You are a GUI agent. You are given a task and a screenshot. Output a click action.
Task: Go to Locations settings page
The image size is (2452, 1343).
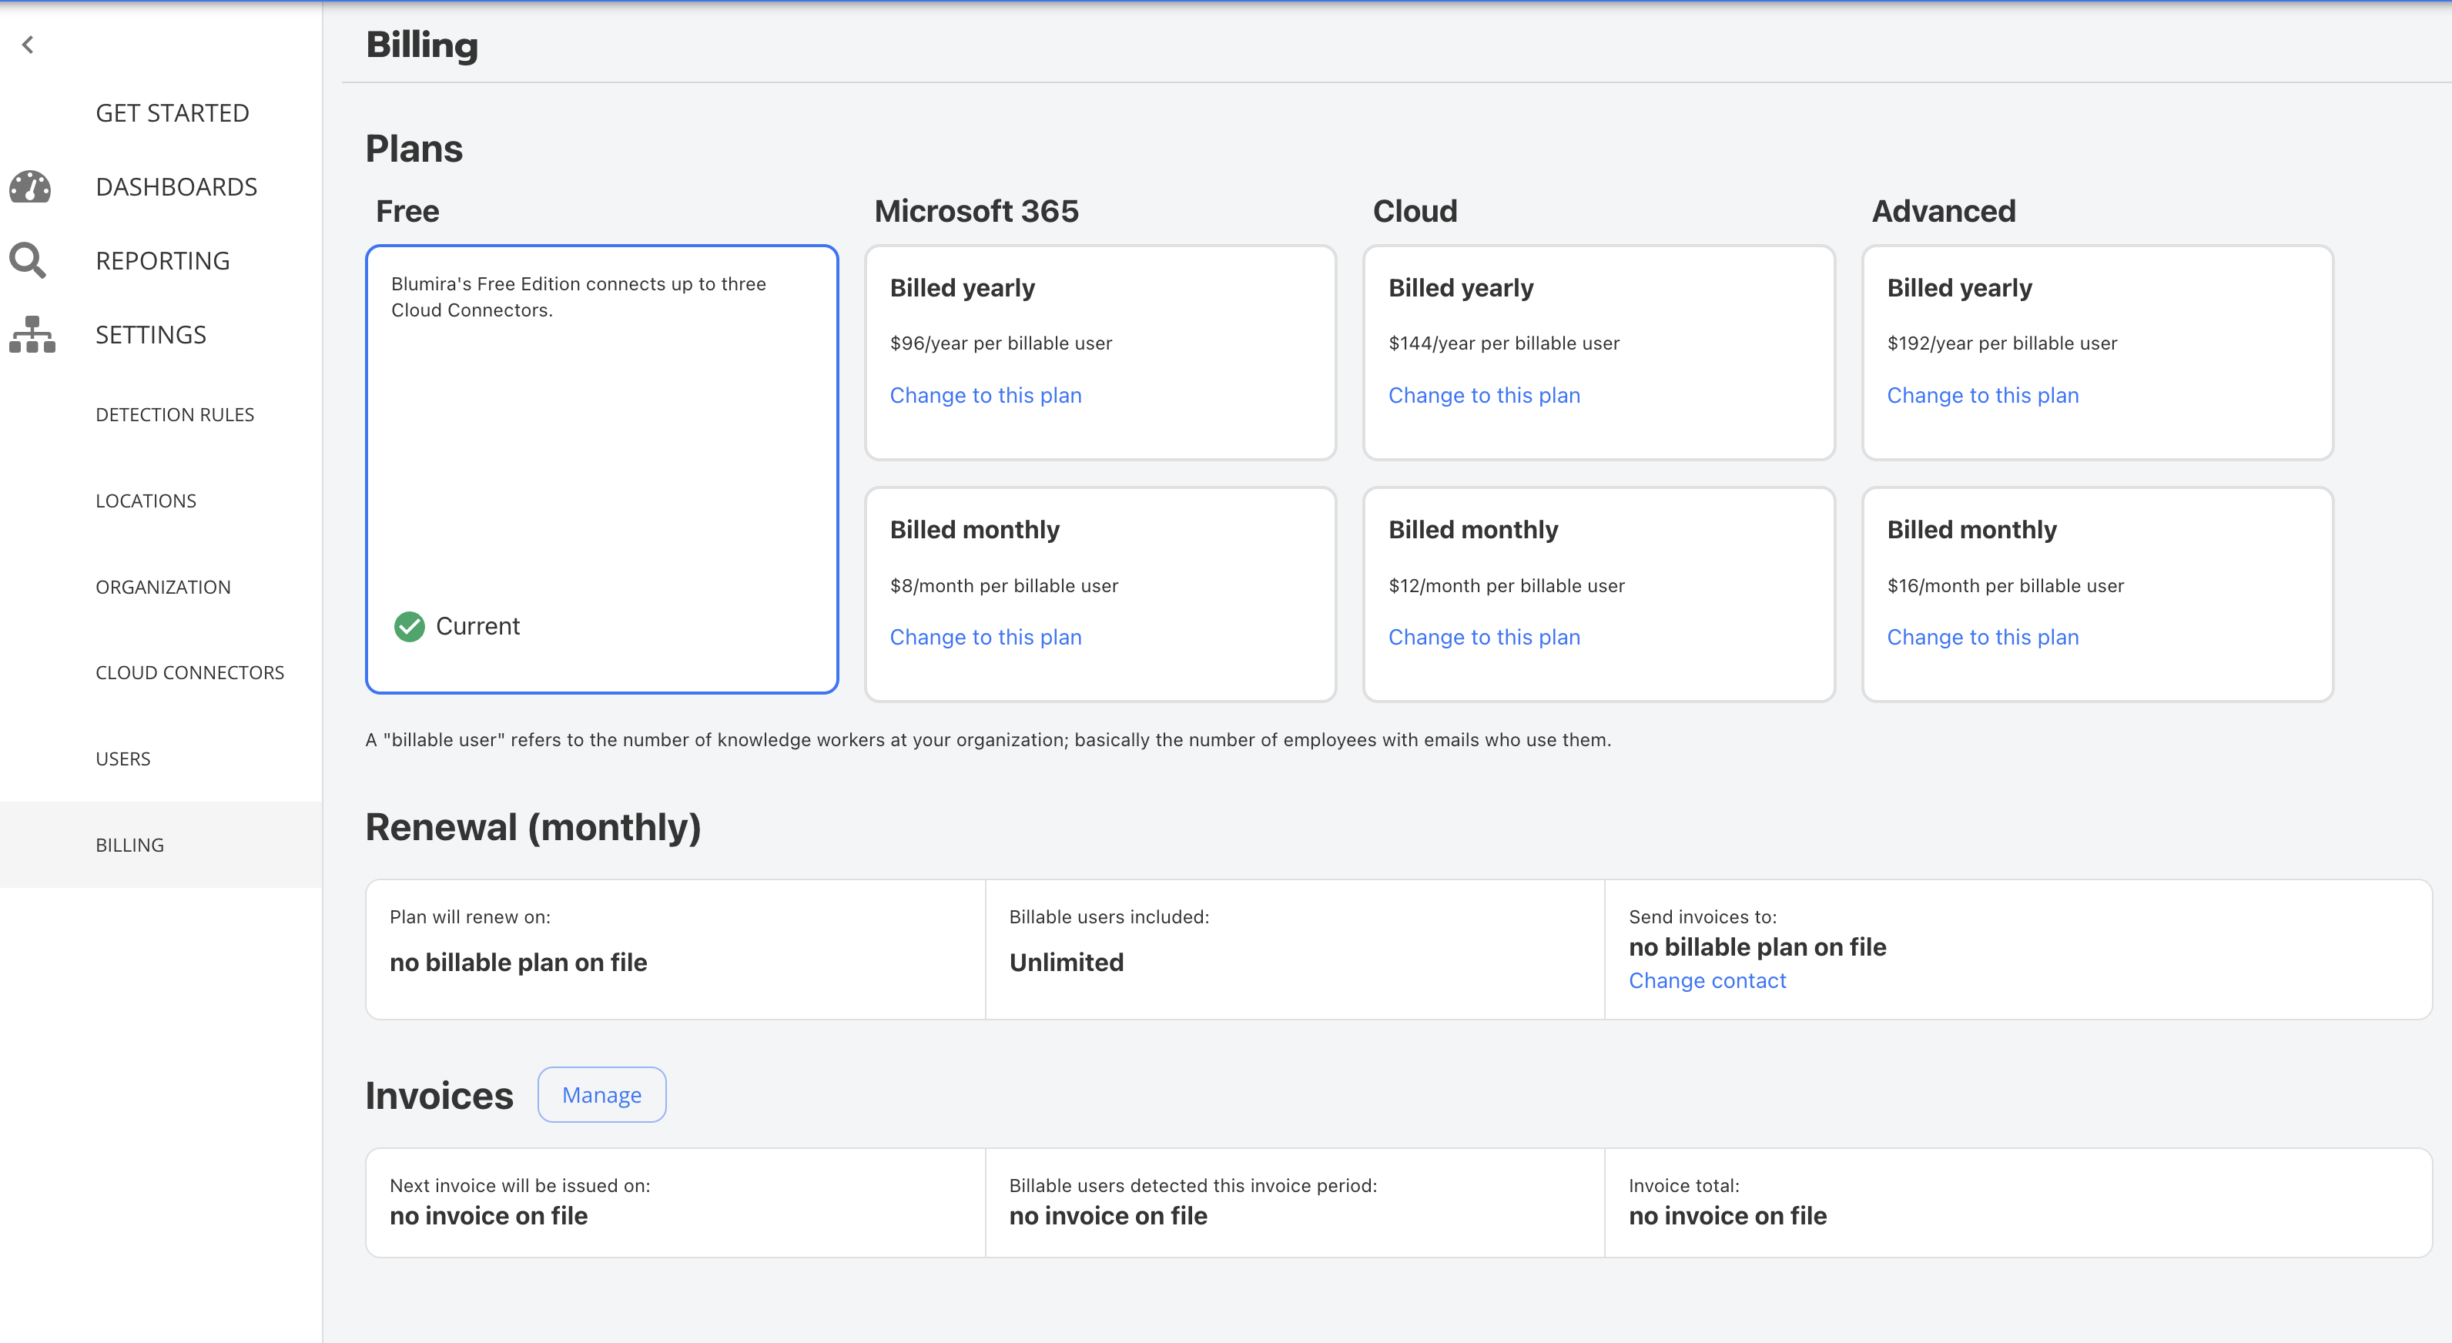pyautogui.click(x=146, y=501)
